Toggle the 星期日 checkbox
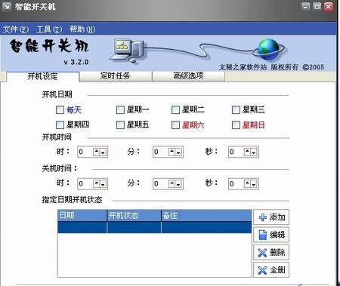340x286 pixels. 236,125
